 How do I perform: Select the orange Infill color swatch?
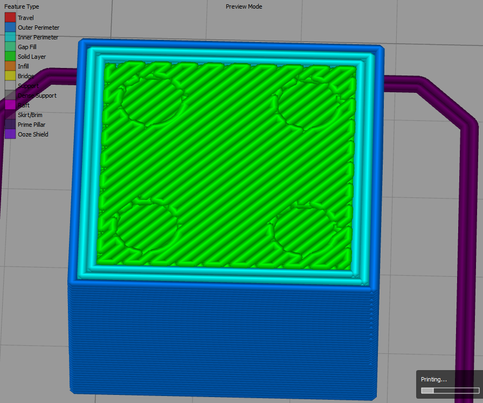tap(10, 66)
